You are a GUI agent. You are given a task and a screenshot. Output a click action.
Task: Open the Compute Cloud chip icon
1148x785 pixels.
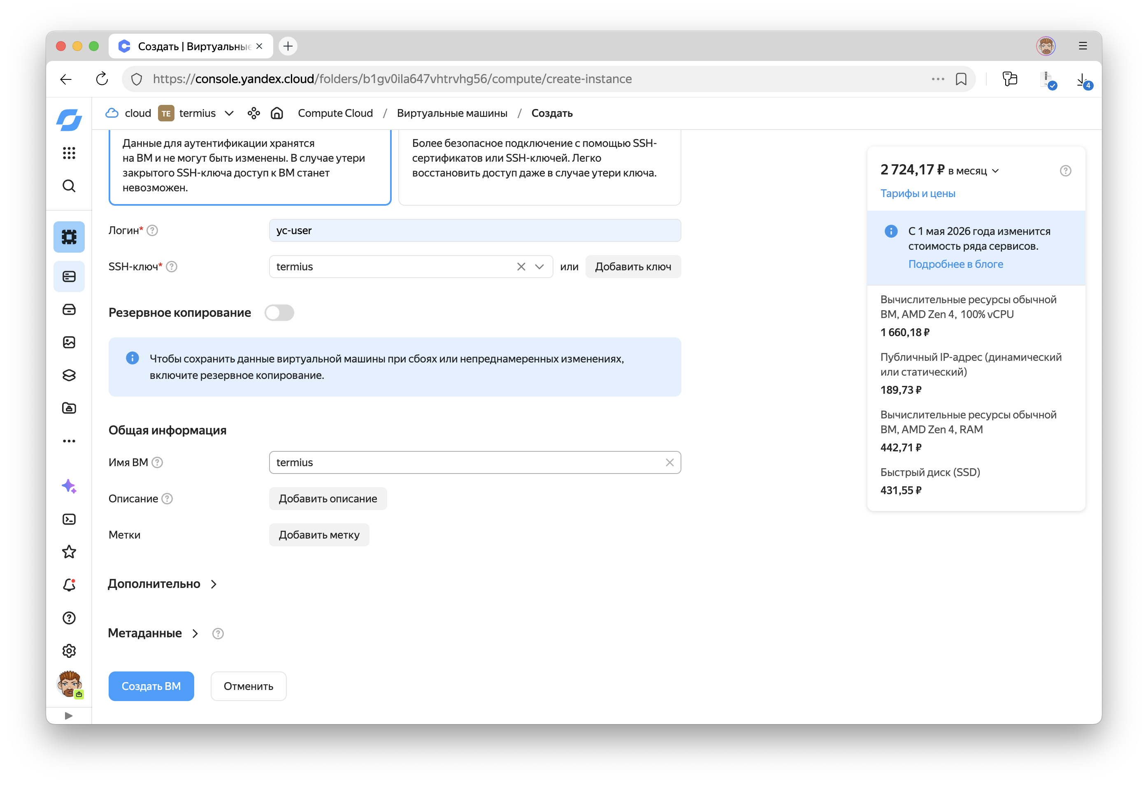pyautogui.click(x=69, y=237)
